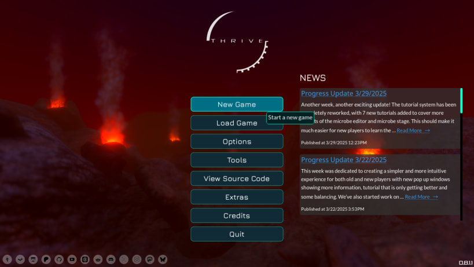Open the YouTube channel icon
This screenshot has height=267, width=474.
click(x=72, y=259)
